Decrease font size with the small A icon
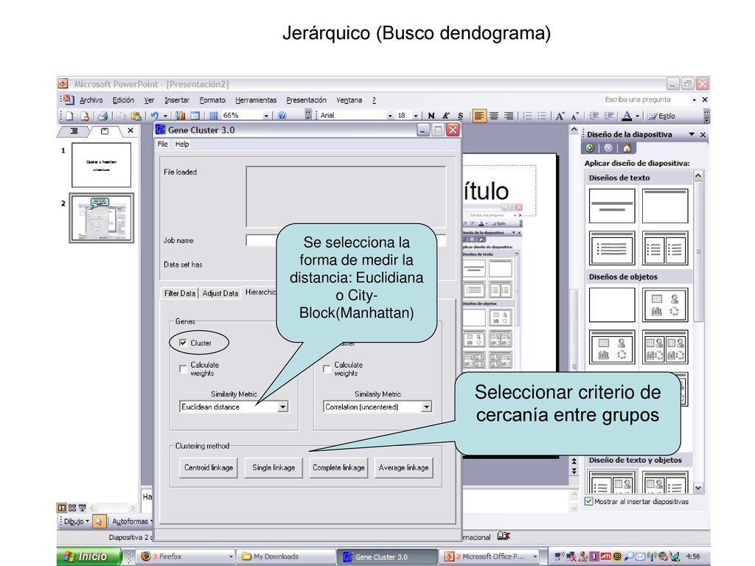The width and height of the screenshot is (755, 566). tap(574, 116)
